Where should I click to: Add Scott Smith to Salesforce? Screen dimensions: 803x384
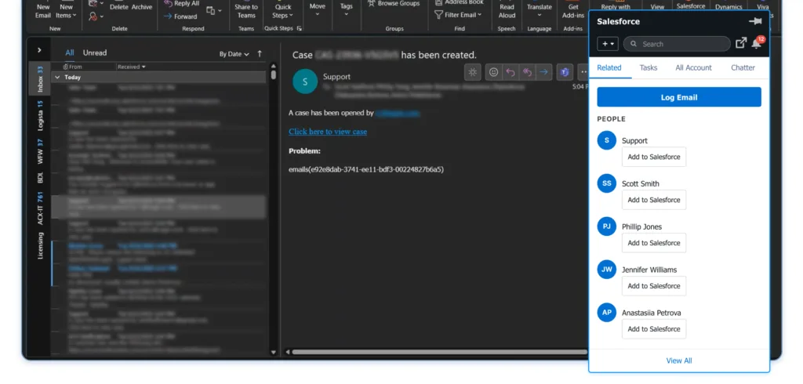click(x=654, y=200)
